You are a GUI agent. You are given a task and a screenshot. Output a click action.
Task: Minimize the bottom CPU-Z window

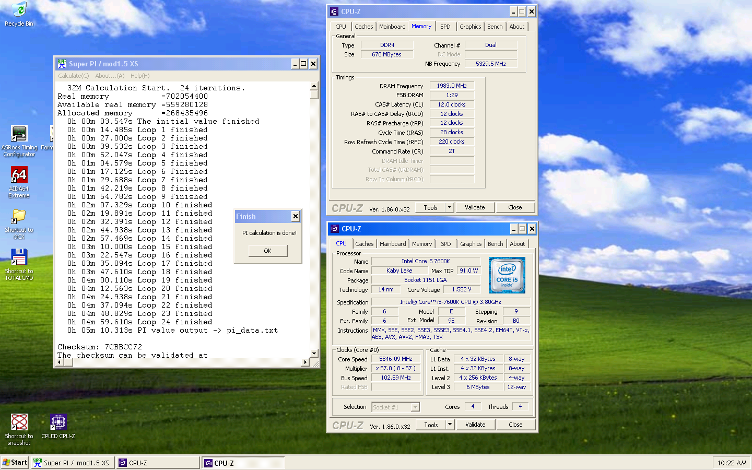514,229
